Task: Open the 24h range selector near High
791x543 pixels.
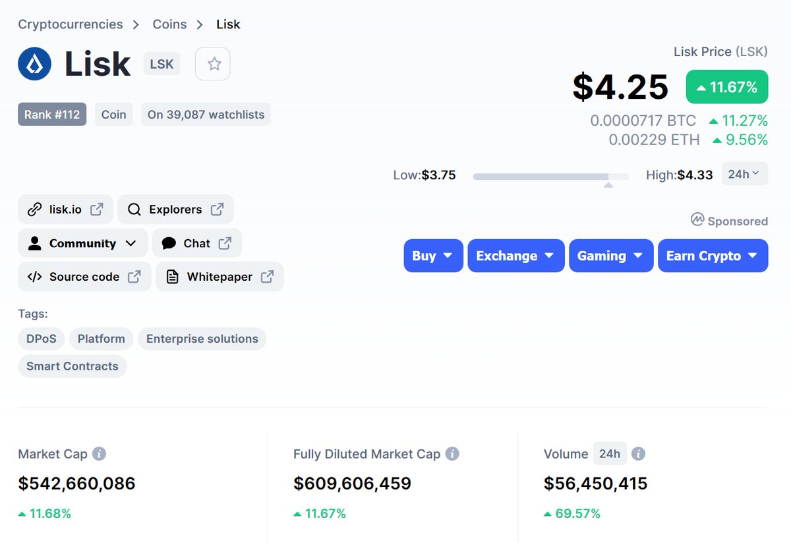Action: [744, 174]
